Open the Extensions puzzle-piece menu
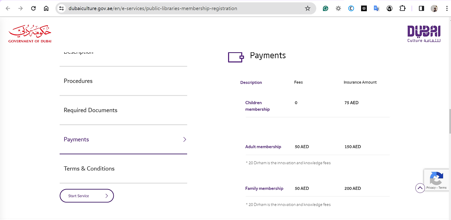The image size is (451, 220). pyautogui.click(x=402, y=8)
